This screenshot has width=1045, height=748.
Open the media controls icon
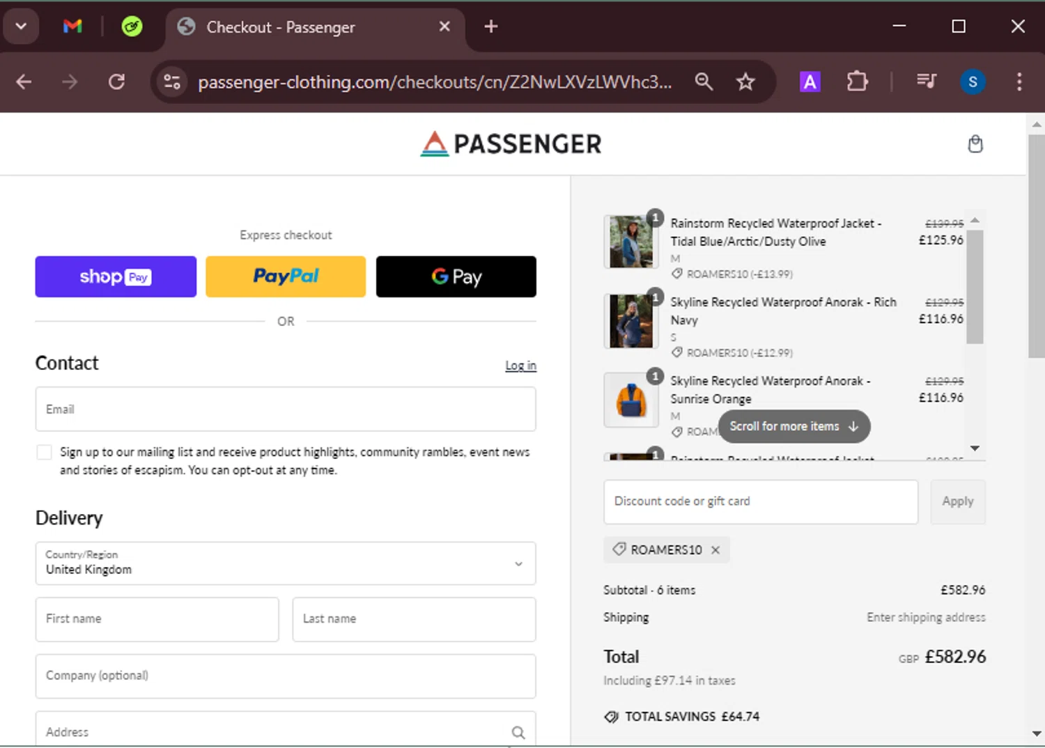927,82
